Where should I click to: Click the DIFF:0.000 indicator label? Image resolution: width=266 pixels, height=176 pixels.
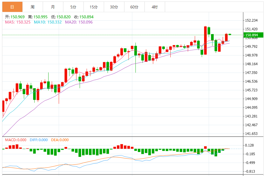coord(39,140)
